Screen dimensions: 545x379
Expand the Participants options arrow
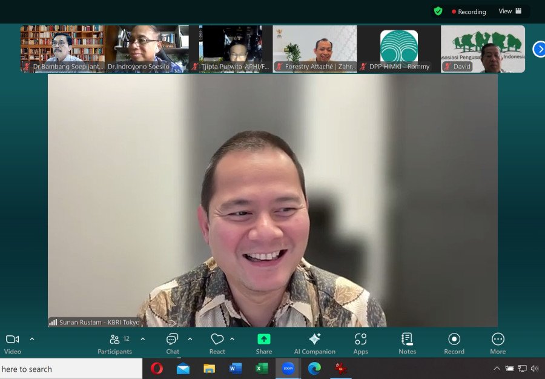pos(143,339)
